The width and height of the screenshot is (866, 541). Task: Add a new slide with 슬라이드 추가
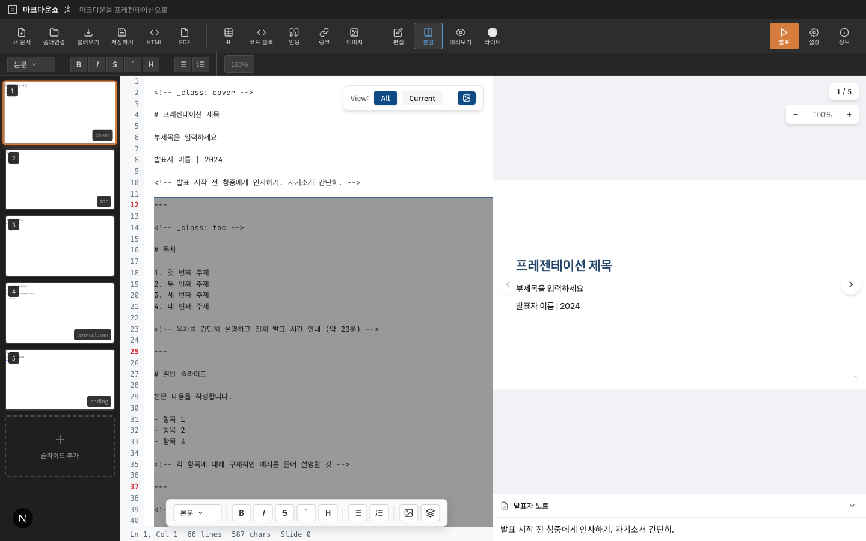pos(60,447)
